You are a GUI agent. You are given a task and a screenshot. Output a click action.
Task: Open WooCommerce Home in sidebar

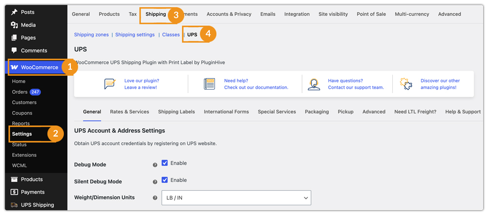click(x=19, y=81)
